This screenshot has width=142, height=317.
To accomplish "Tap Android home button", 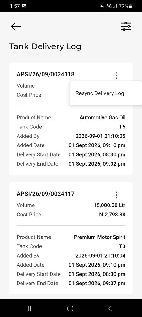I will click(70, 308).
